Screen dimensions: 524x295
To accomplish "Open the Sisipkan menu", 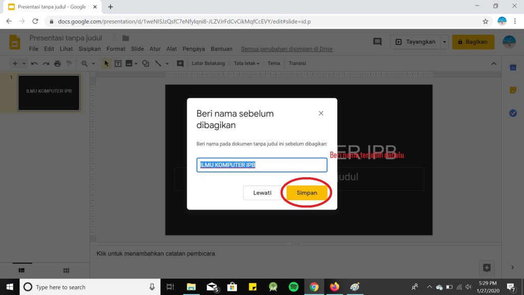I will click(90, 49).
